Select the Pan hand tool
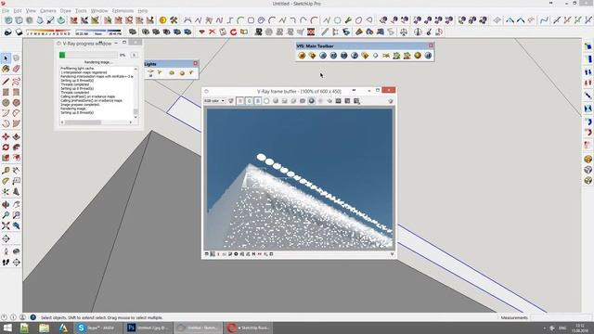 17,204
